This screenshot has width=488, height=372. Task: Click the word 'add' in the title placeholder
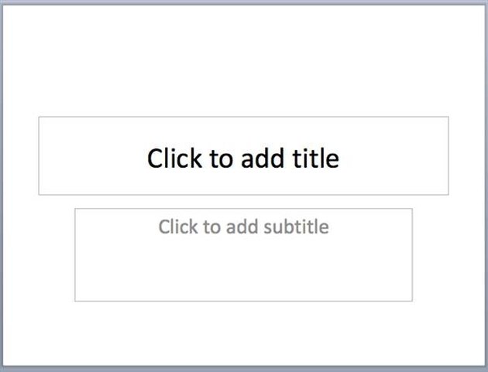coord(263,159)
